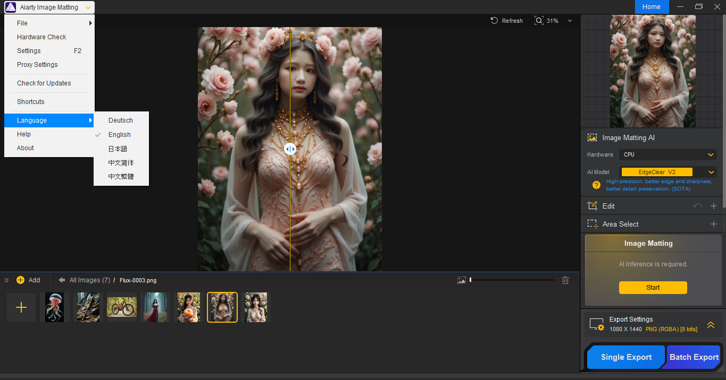Click the Refresh icon above the preview
Screen dimensions: 726x380
[494, 20]
